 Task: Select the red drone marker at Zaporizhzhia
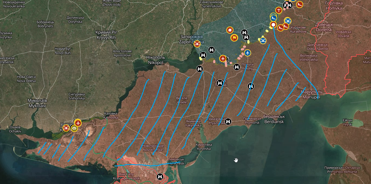pyautogui.click(x=197, y=43)
